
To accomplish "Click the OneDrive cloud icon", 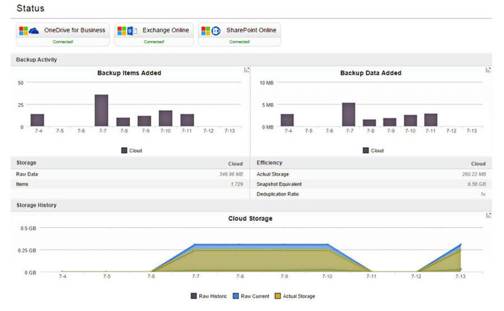I will tap(34, 31).
